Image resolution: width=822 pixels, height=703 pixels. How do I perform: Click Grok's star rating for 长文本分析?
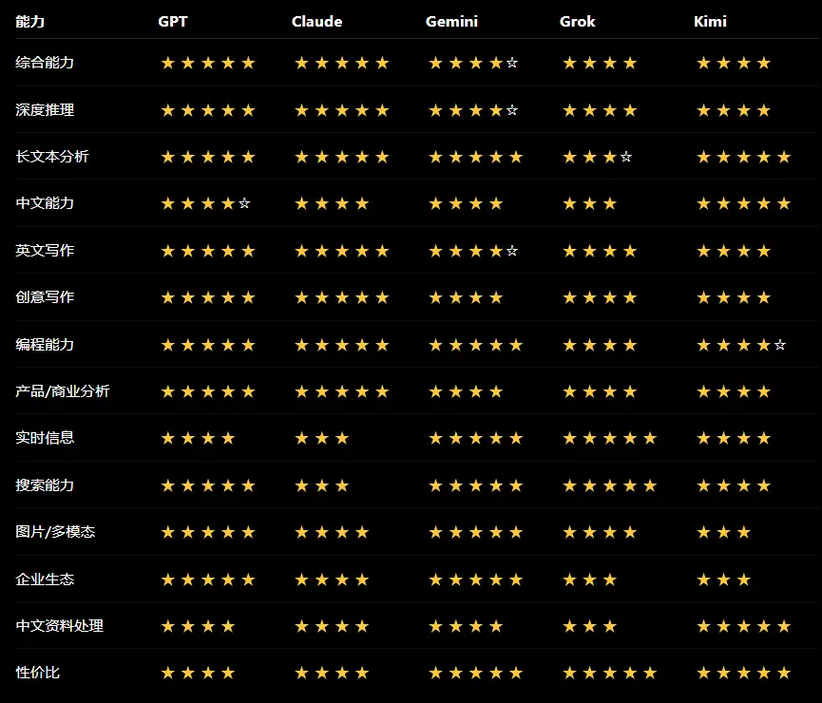point(597,157)
